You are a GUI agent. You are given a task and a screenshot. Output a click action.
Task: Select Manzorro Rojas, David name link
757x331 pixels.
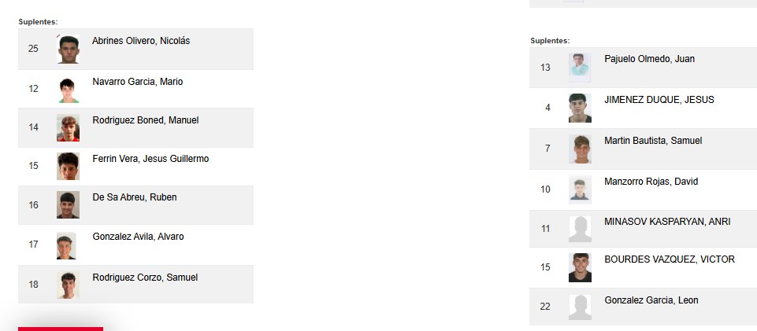651,182
